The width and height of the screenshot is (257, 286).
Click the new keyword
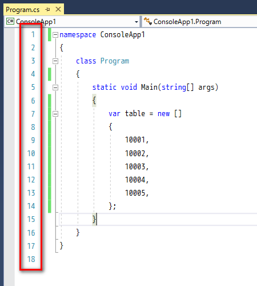tap(164, 114)
